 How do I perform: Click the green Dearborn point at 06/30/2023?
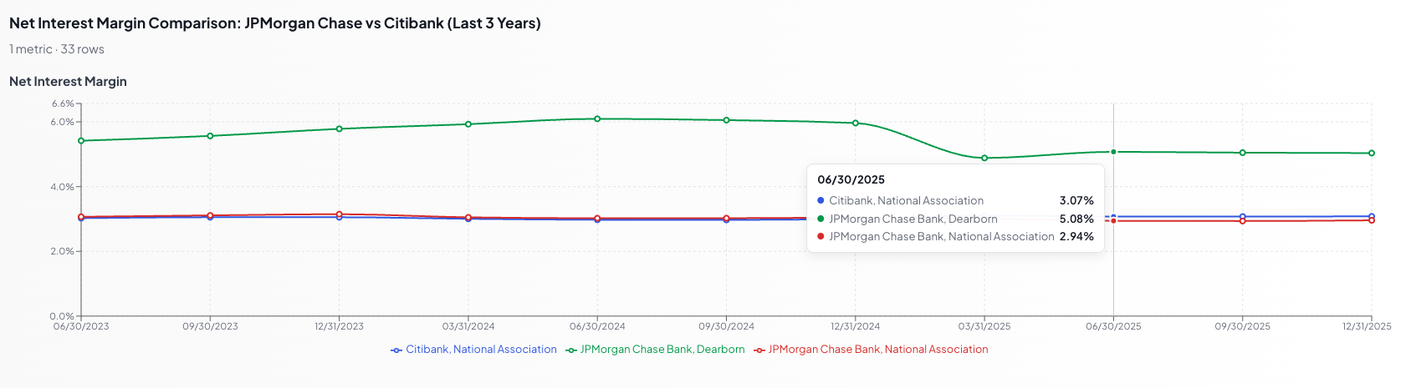click(x=81, y=141)
